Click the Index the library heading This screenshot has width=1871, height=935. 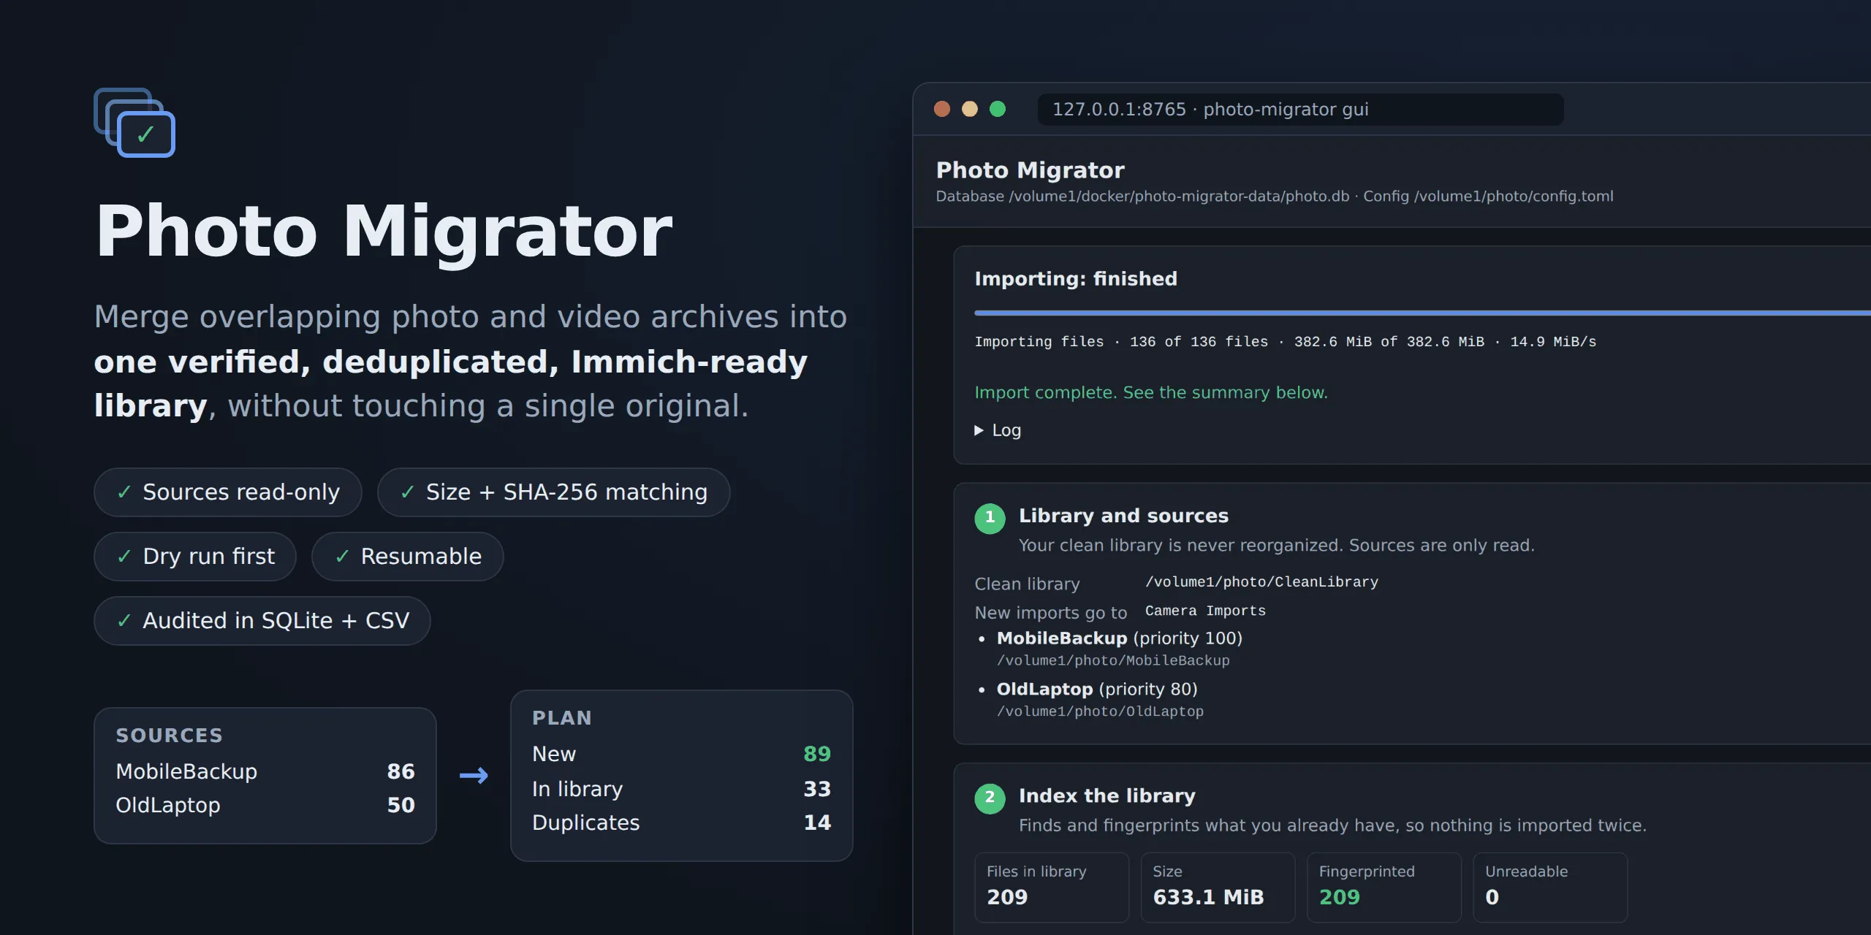1107,796
